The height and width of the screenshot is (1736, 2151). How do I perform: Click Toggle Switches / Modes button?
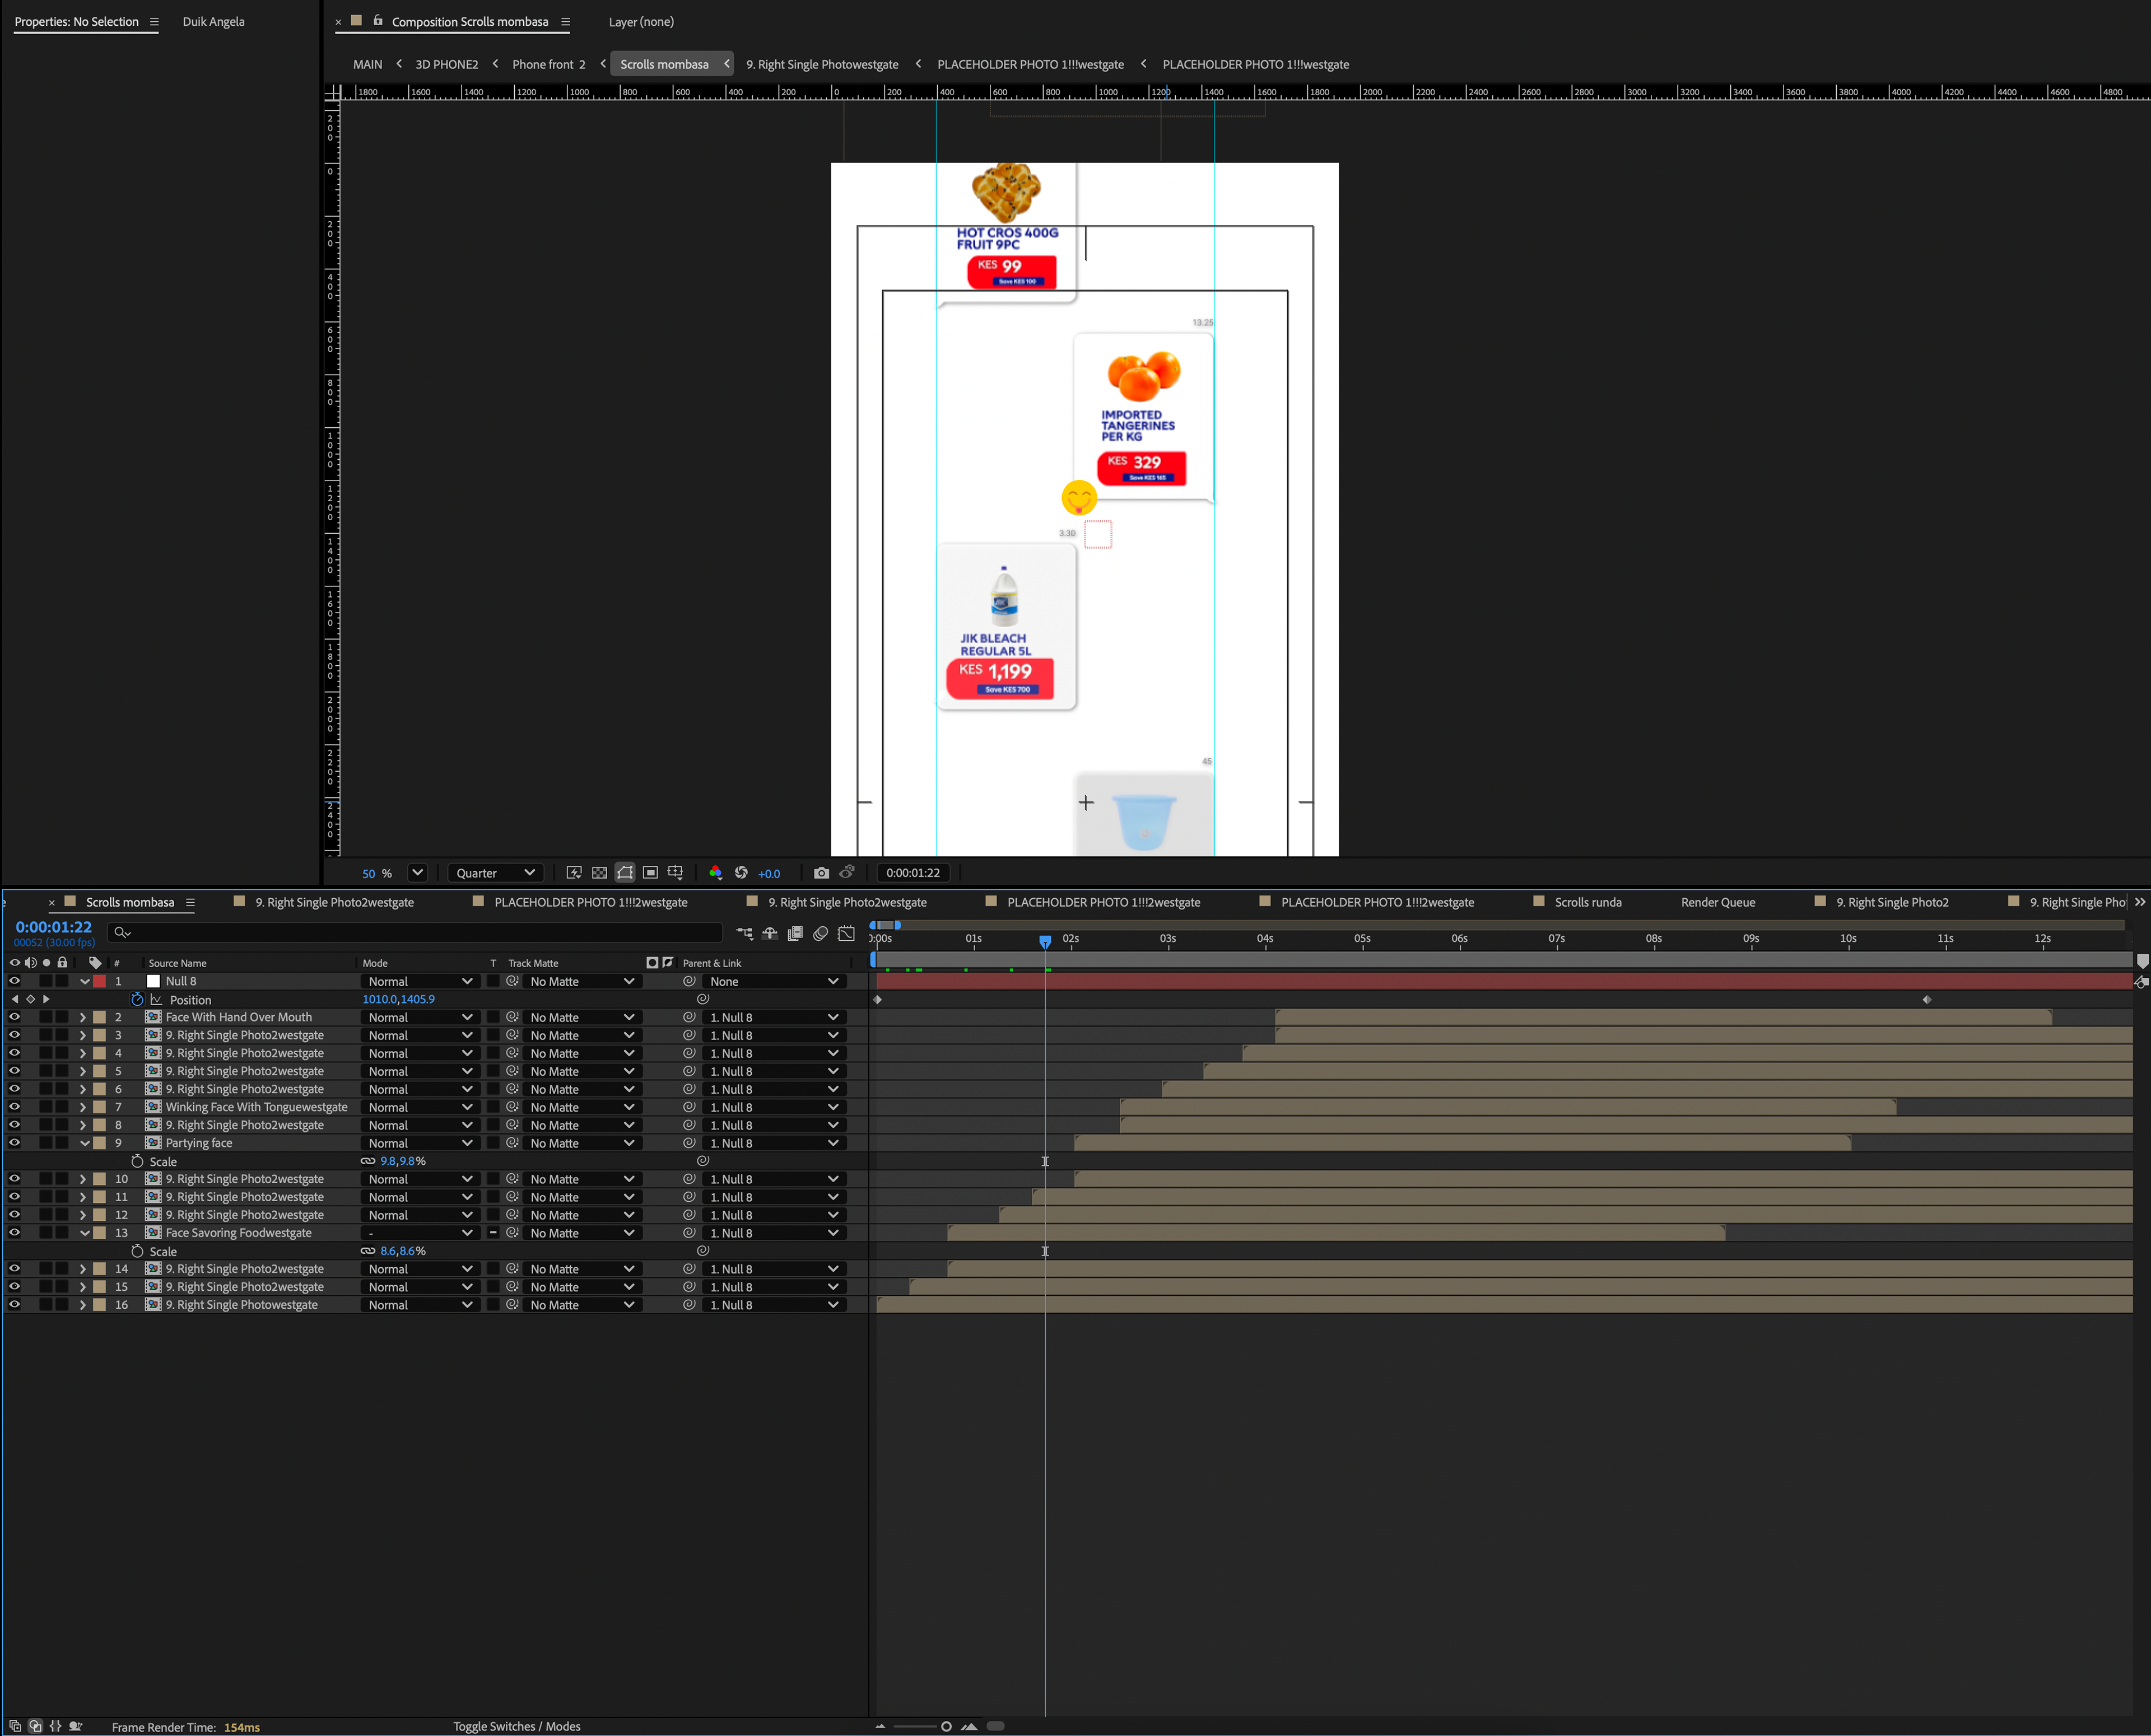[516, 1726]
